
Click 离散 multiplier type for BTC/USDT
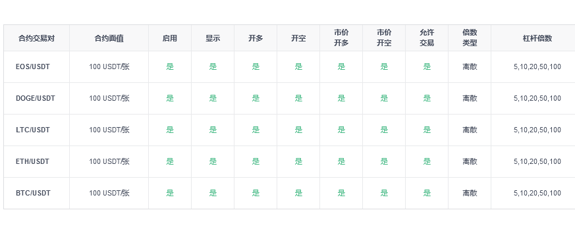click(x=470, y=193)
